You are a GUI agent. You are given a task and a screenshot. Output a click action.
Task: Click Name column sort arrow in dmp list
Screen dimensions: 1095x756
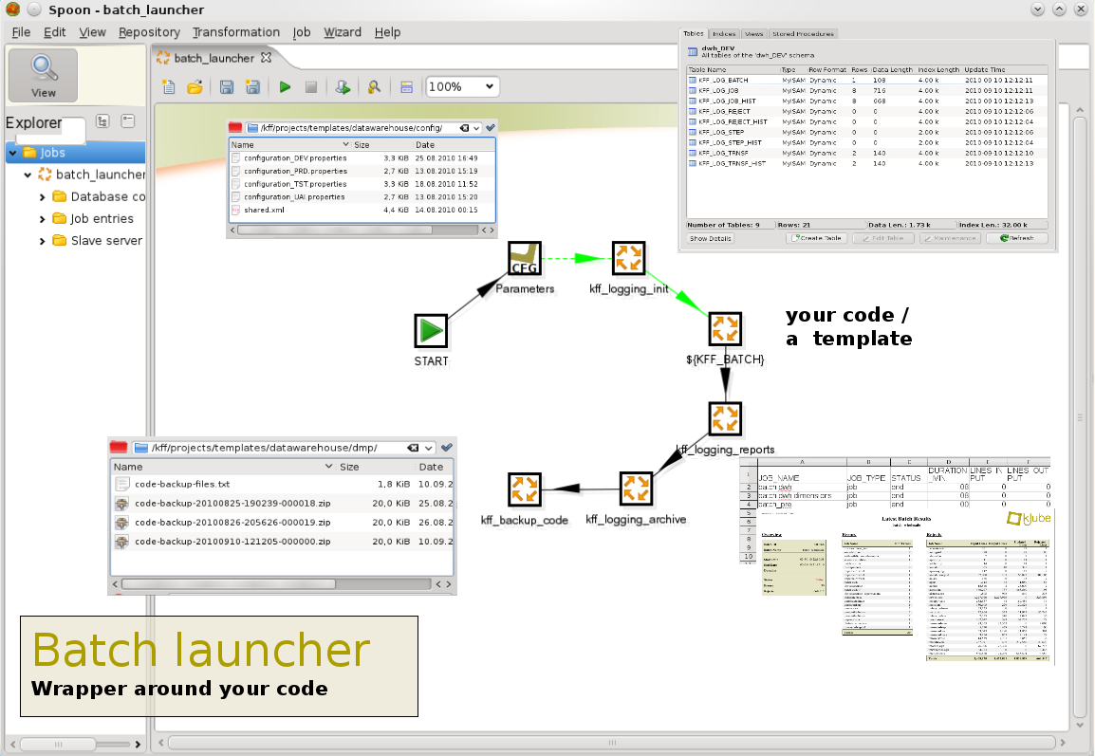[328, 467]
